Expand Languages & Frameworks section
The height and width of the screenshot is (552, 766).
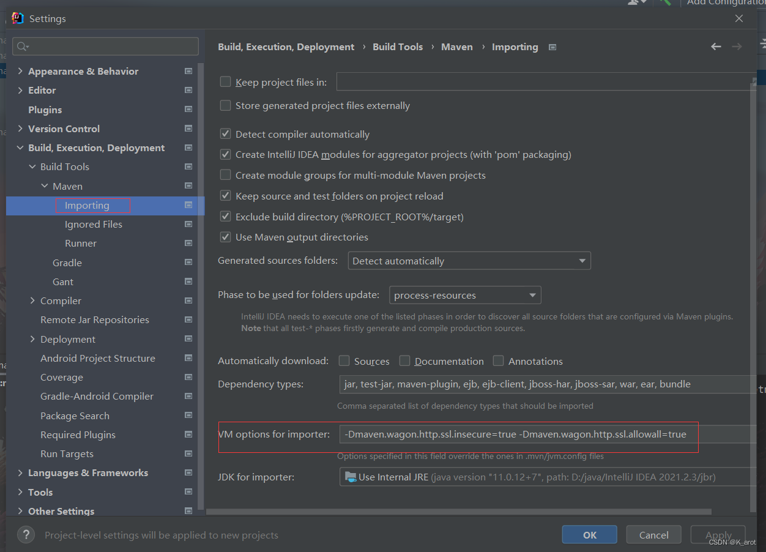[20, 472]
